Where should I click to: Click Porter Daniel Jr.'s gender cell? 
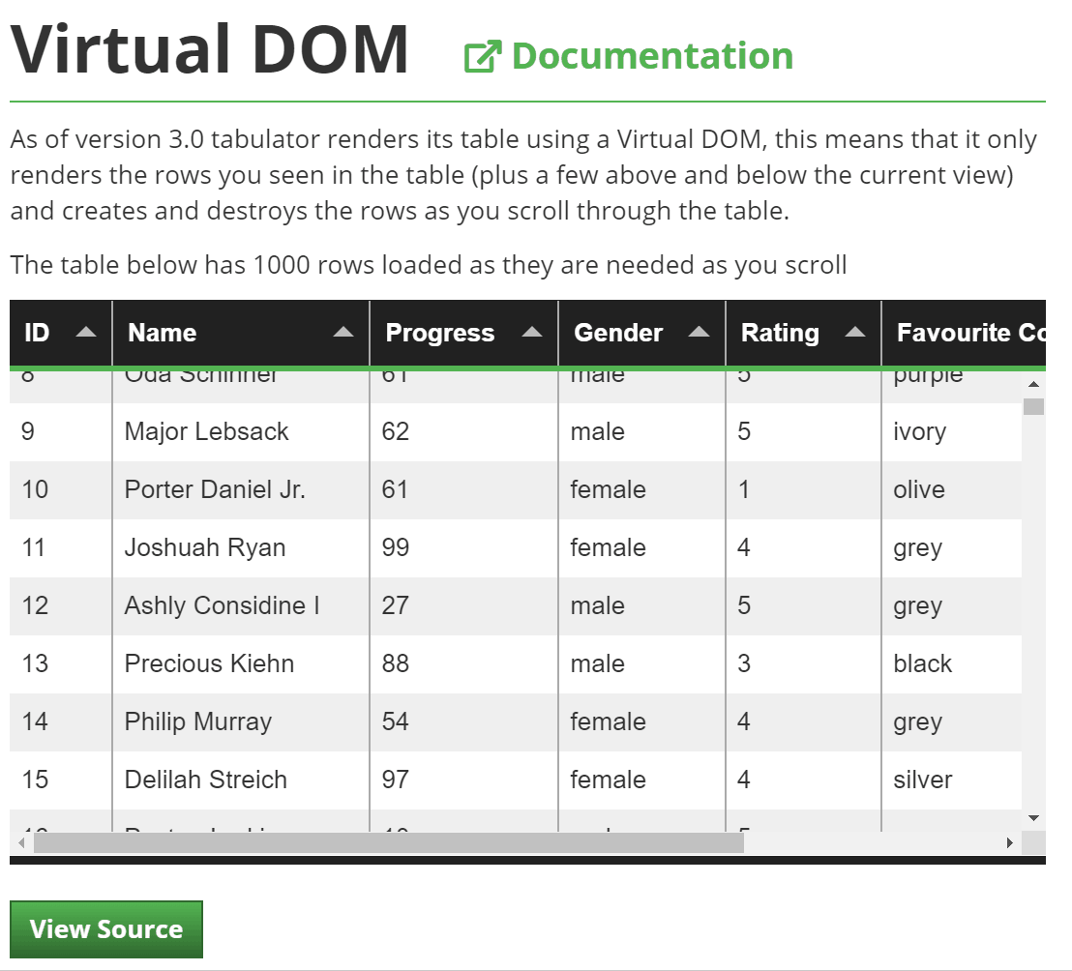tap(642, 490)
